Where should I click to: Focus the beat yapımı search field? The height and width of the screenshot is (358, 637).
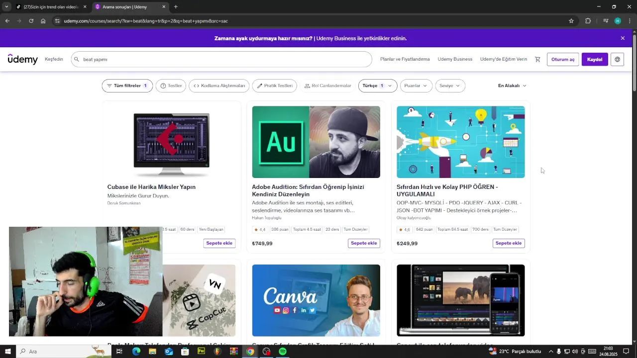[x=221, y=59]
